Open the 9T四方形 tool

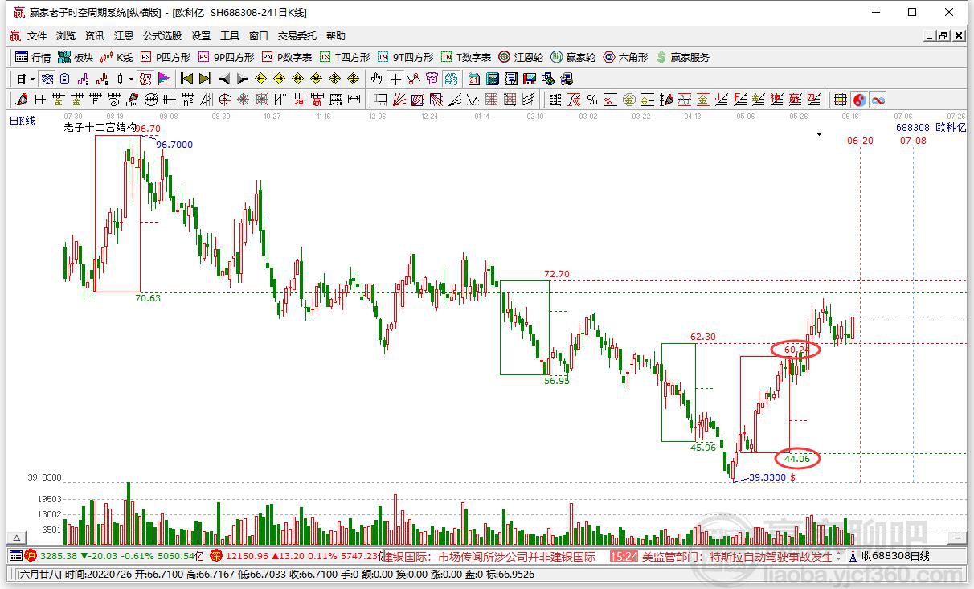(x=405, y=57)
